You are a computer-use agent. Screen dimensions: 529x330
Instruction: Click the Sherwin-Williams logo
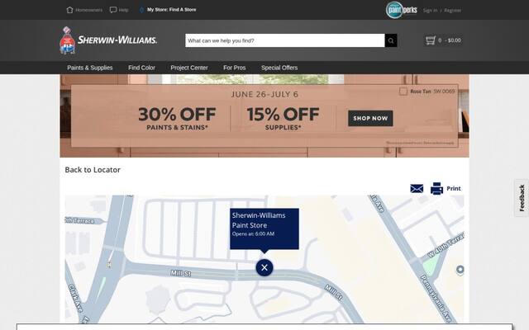(108, 40)
